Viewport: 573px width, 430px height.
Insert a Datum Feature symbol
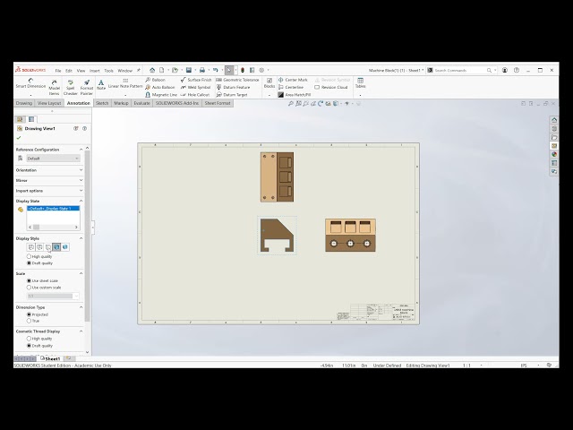[x=233, y=88]
